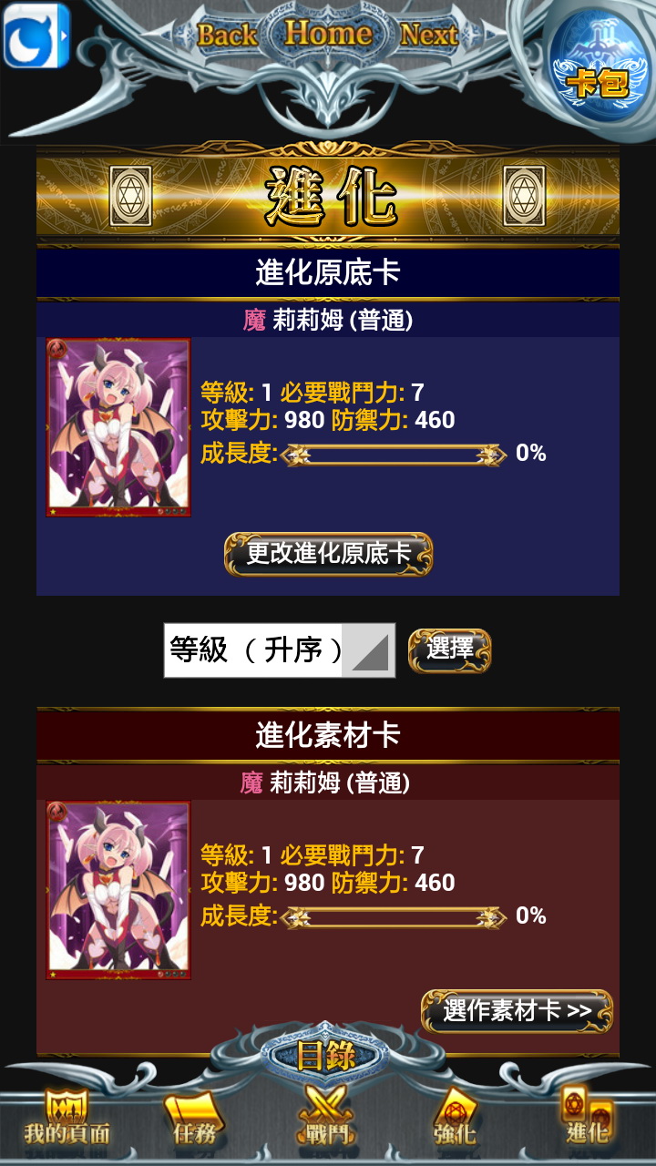Image resolution: width=656 pixels, height=1166 pixels.
Task: Open 進化 evolve icon in bottom bar
Action: [x=587, y=1117]
